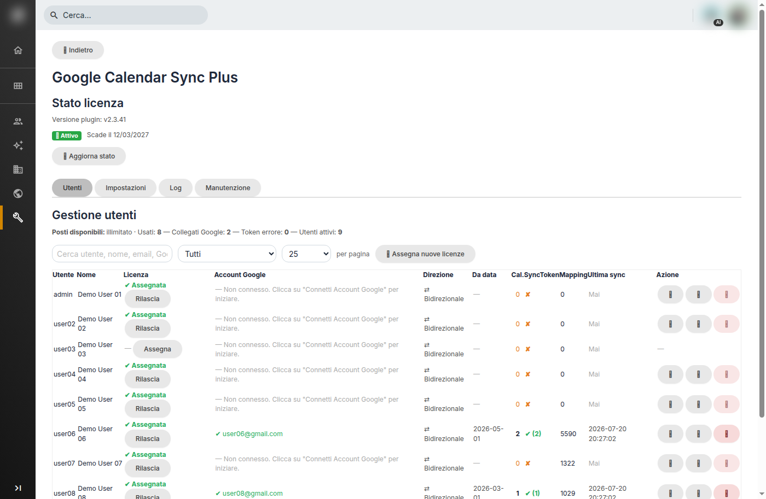Click the user06@gmail.com account text
Image resolution: width=766 pixels, height=499 pixels.
click(x=253, y=434)
